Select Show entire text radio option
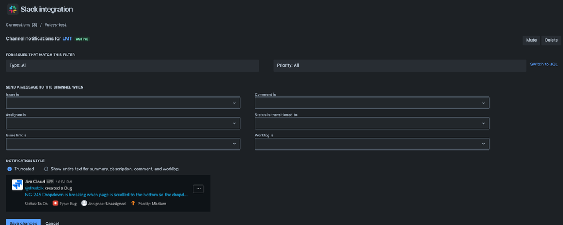Viewport: 563px width, 225px height. [46, 169]
